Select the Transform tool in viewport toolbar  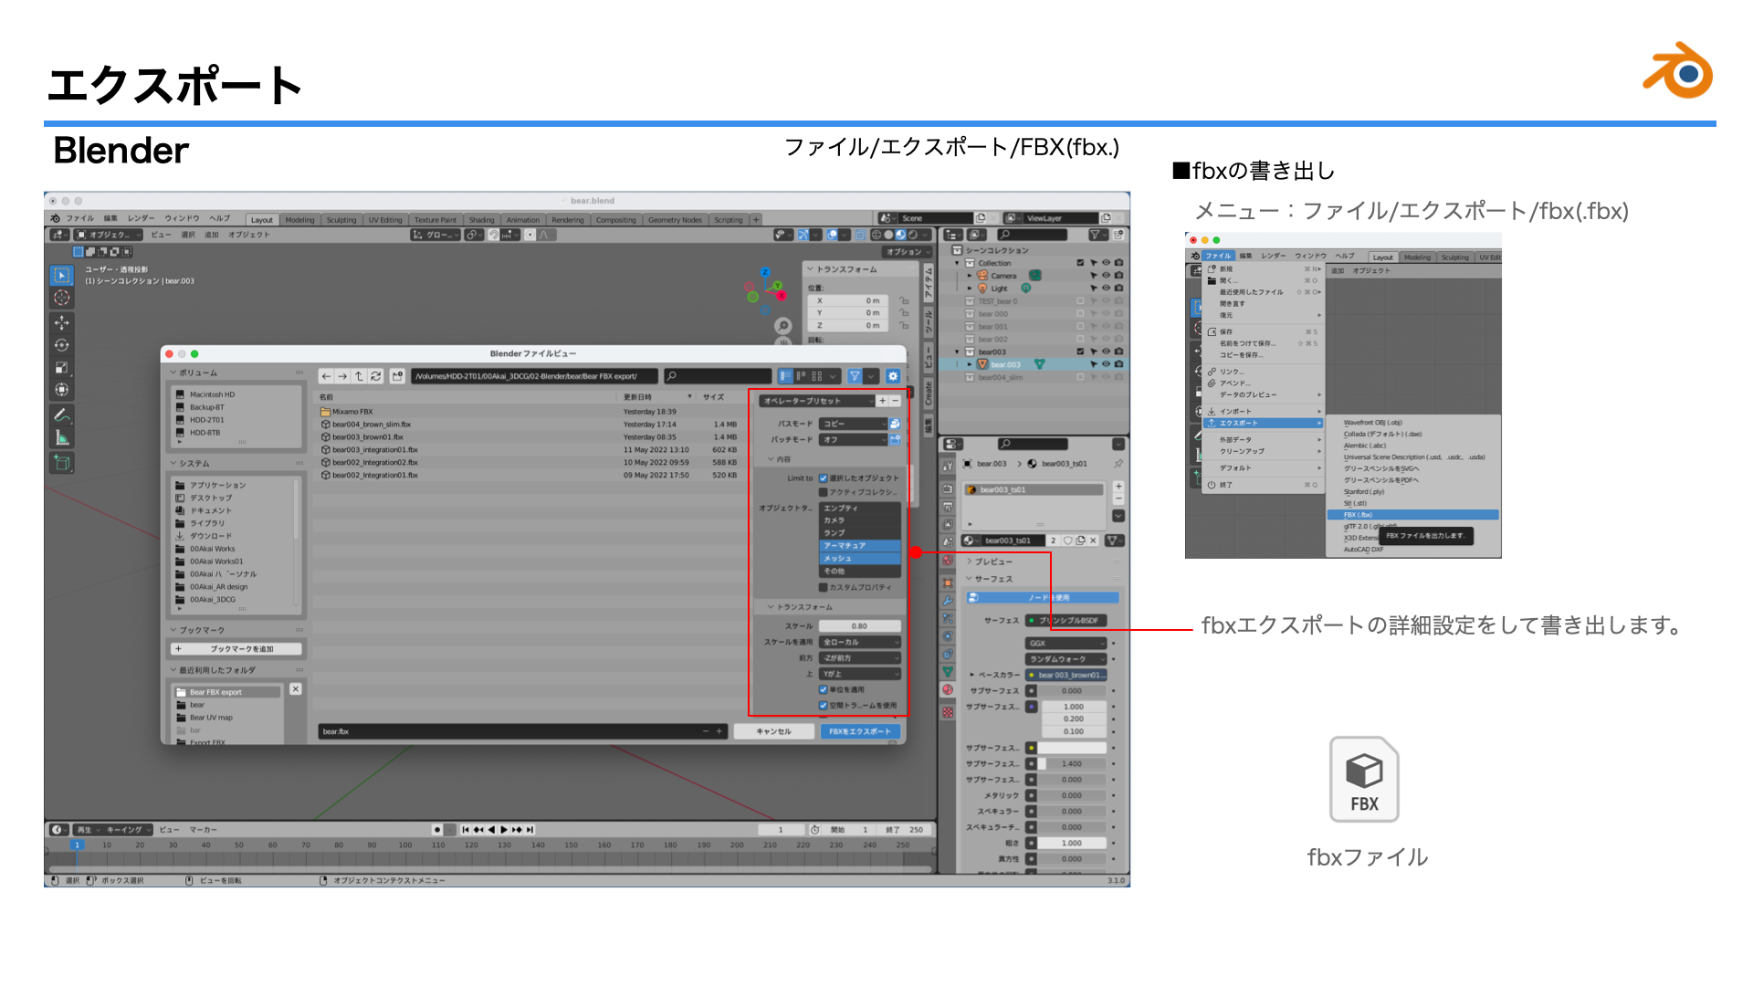(61, 390)
